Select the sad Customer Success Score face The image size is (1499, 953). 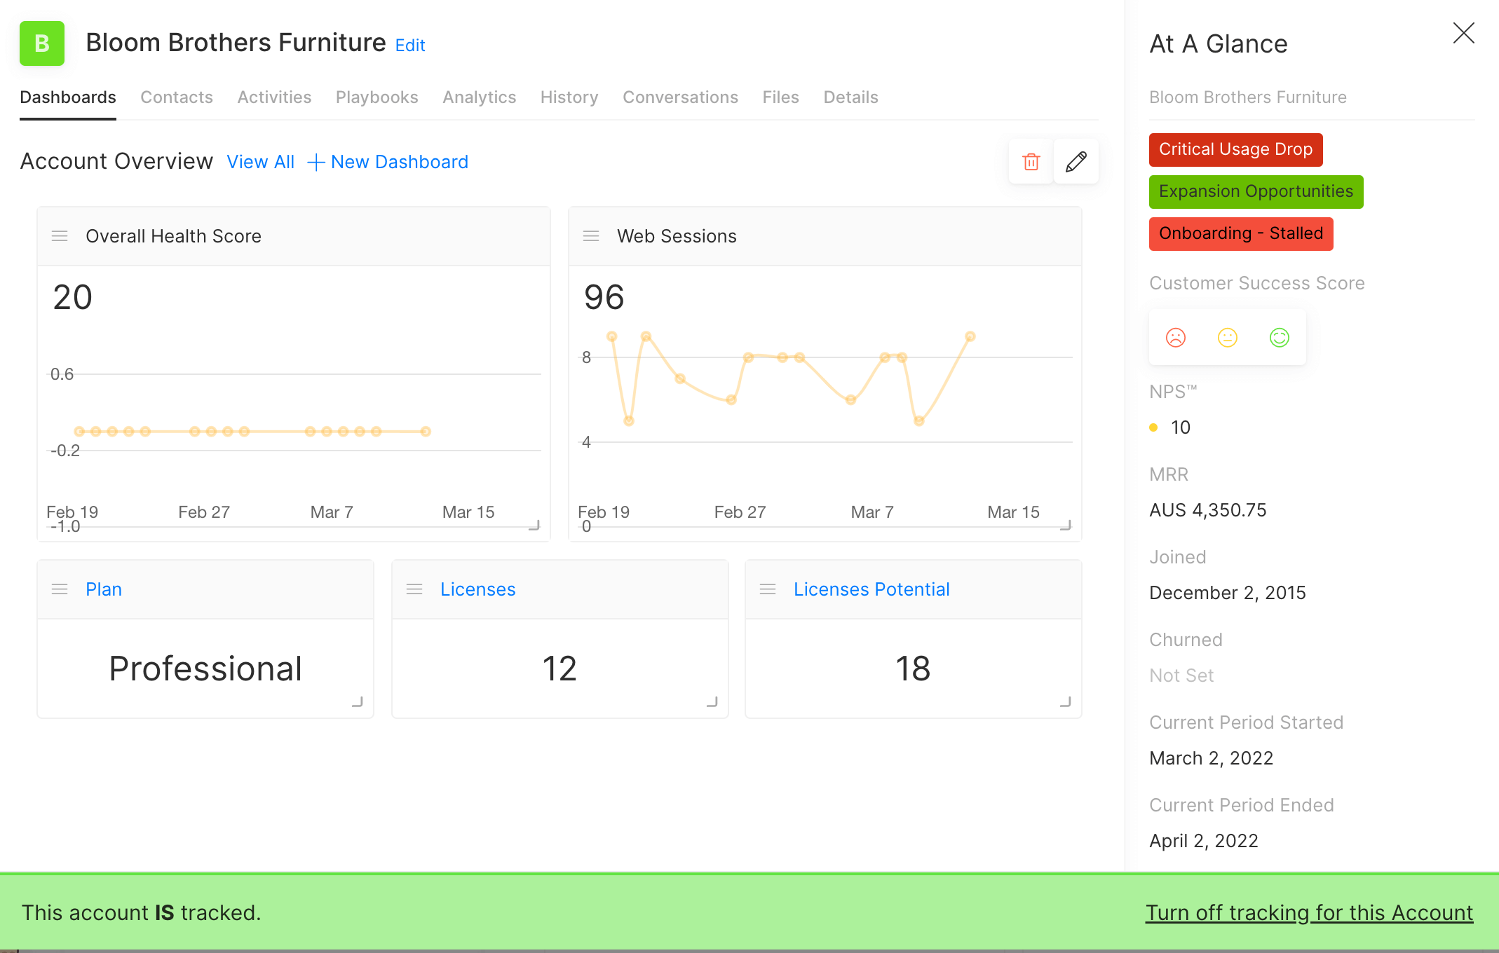tap(1175, 337)
